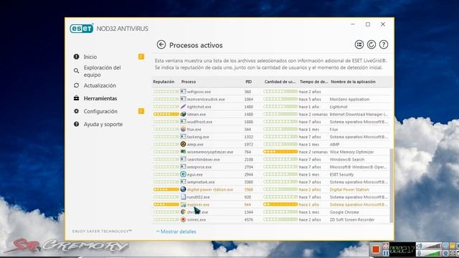
Task: Click the chrome.exe Chrome icon
Action: tap(184, 212)
